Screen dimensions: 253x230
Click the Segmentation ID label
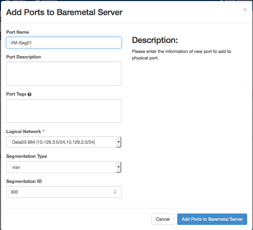pyautogui.click(x=24, y=181)
